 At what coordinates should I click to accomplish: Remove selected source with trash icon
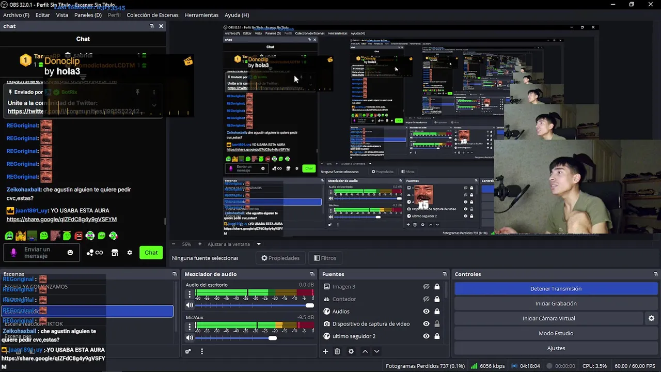coord(337,351)
